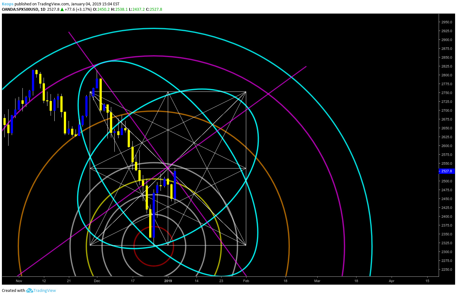Click the blue current price tag on price axis
457x296 pixels.
coord(447,171)
